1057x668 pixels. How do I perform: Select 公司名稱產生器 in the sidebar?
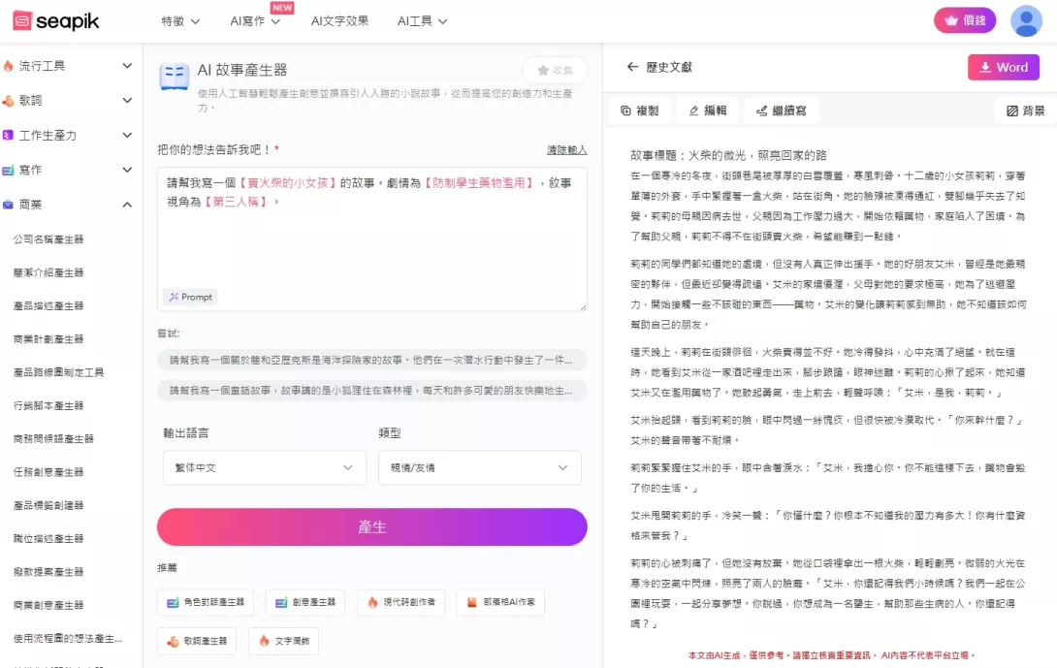(48, 239)
